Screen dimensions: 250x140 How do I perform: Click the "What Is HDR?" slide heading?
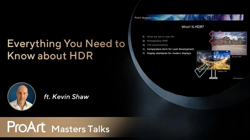click(x=193, y=27)
